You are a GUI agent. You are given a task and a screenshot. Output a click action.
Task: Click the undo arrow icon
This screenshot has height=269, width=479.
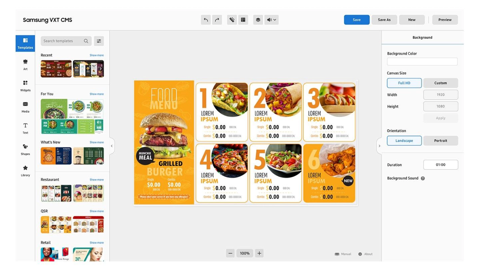205,20
